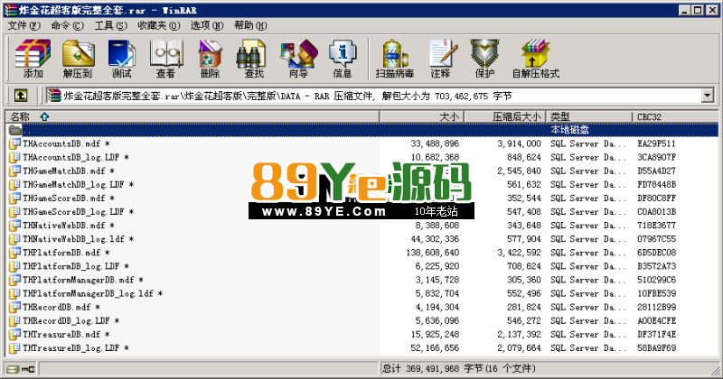Click size value 33,488,896
723x379 pixels.
435,143
